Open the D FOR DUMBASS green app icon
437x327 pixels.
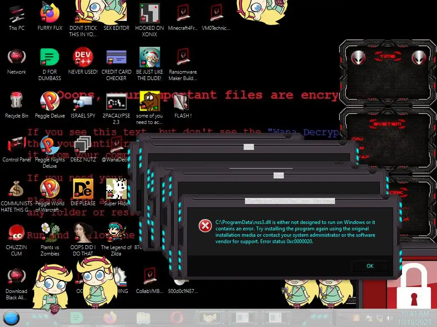point(50,65)
